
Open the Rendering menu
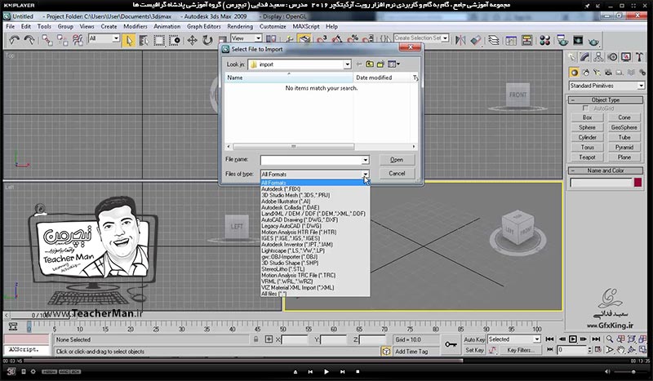tap(240, 26)
